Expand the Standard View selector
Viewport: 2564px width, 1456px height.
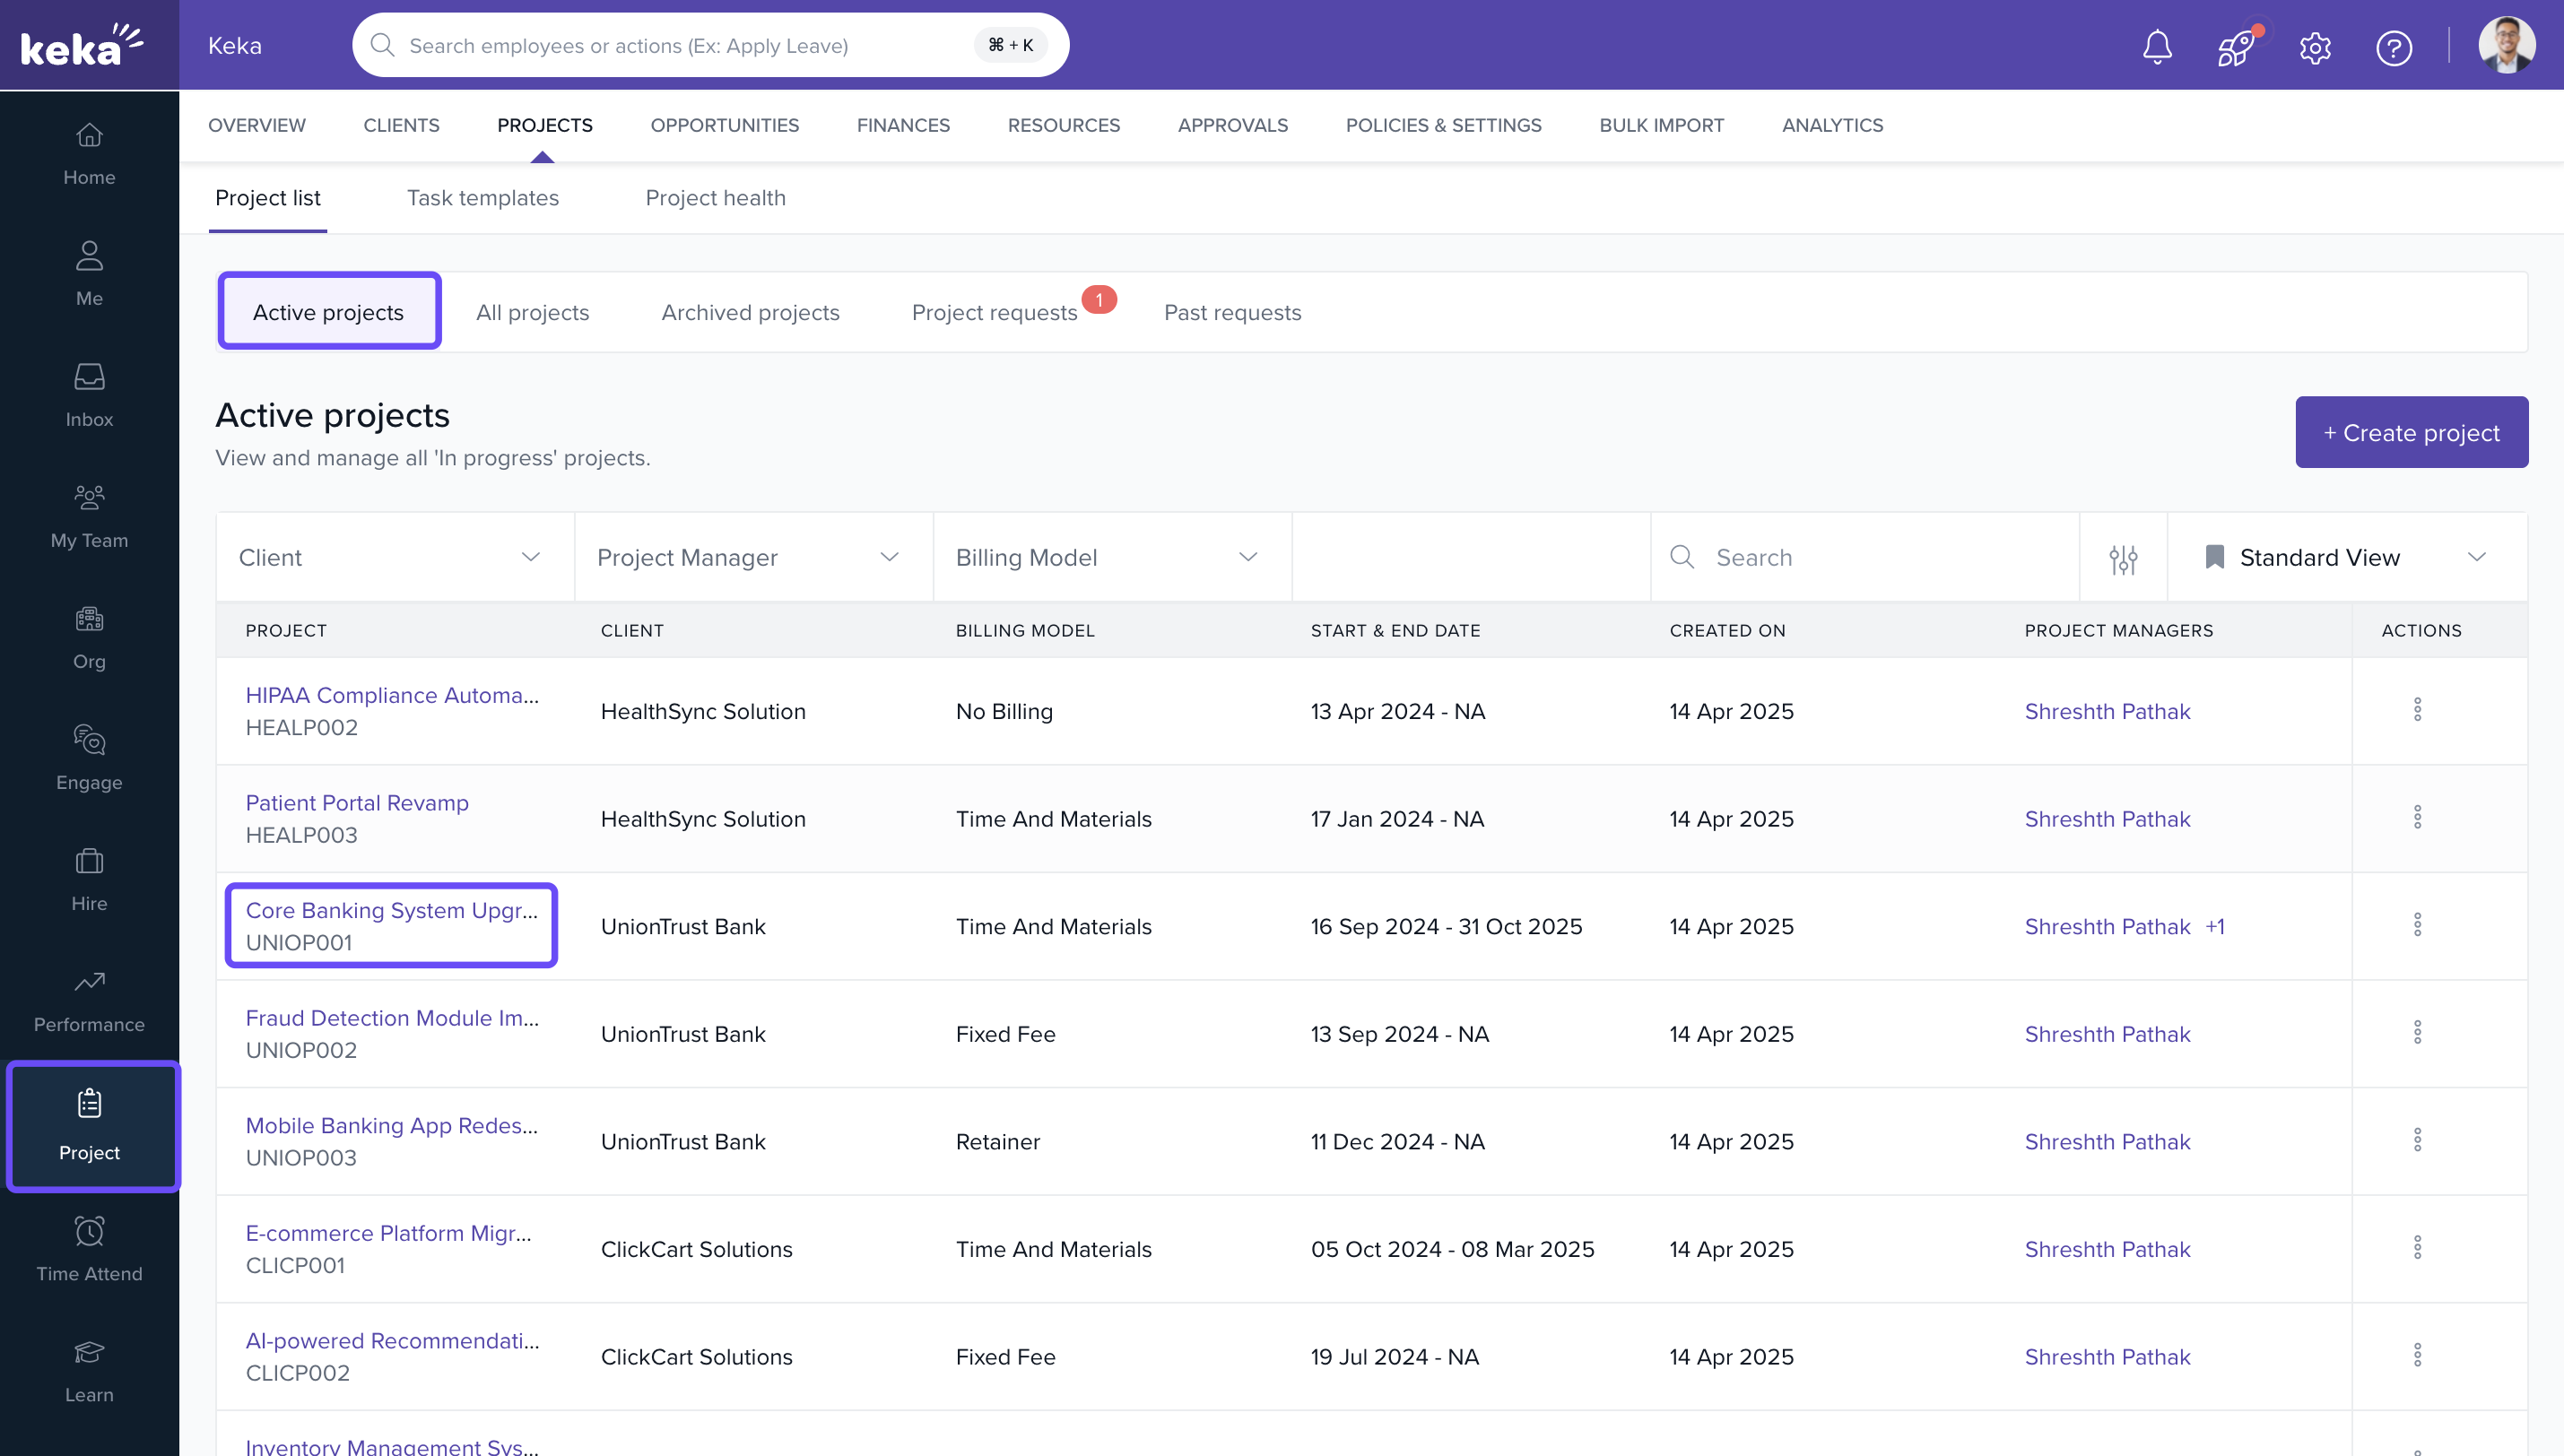click(x=2477, y=557)
